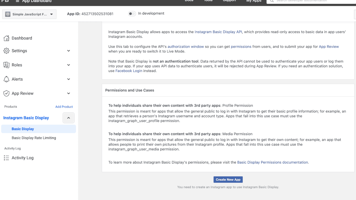
Task: Follow the Facebook Login link
Action: click(129, 71)
